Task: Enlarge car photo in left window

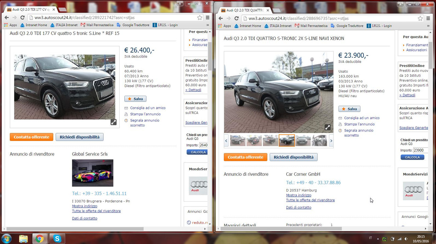Action: [x=113, y=122]
